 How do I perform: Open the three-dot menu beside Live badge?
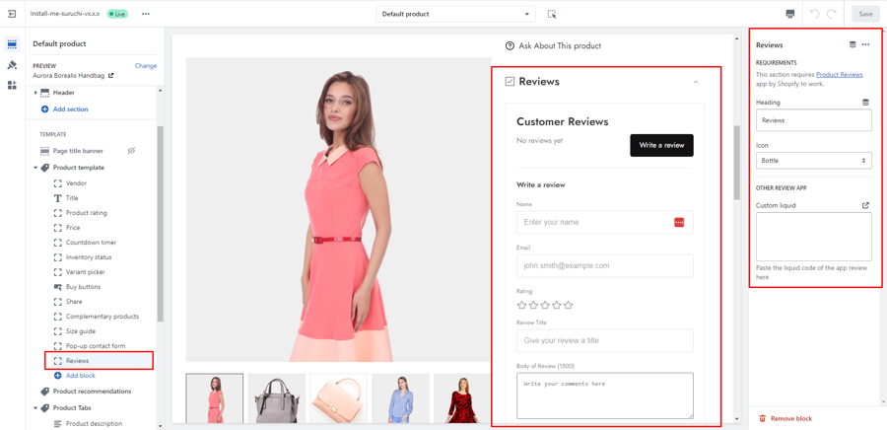point(146,14)
